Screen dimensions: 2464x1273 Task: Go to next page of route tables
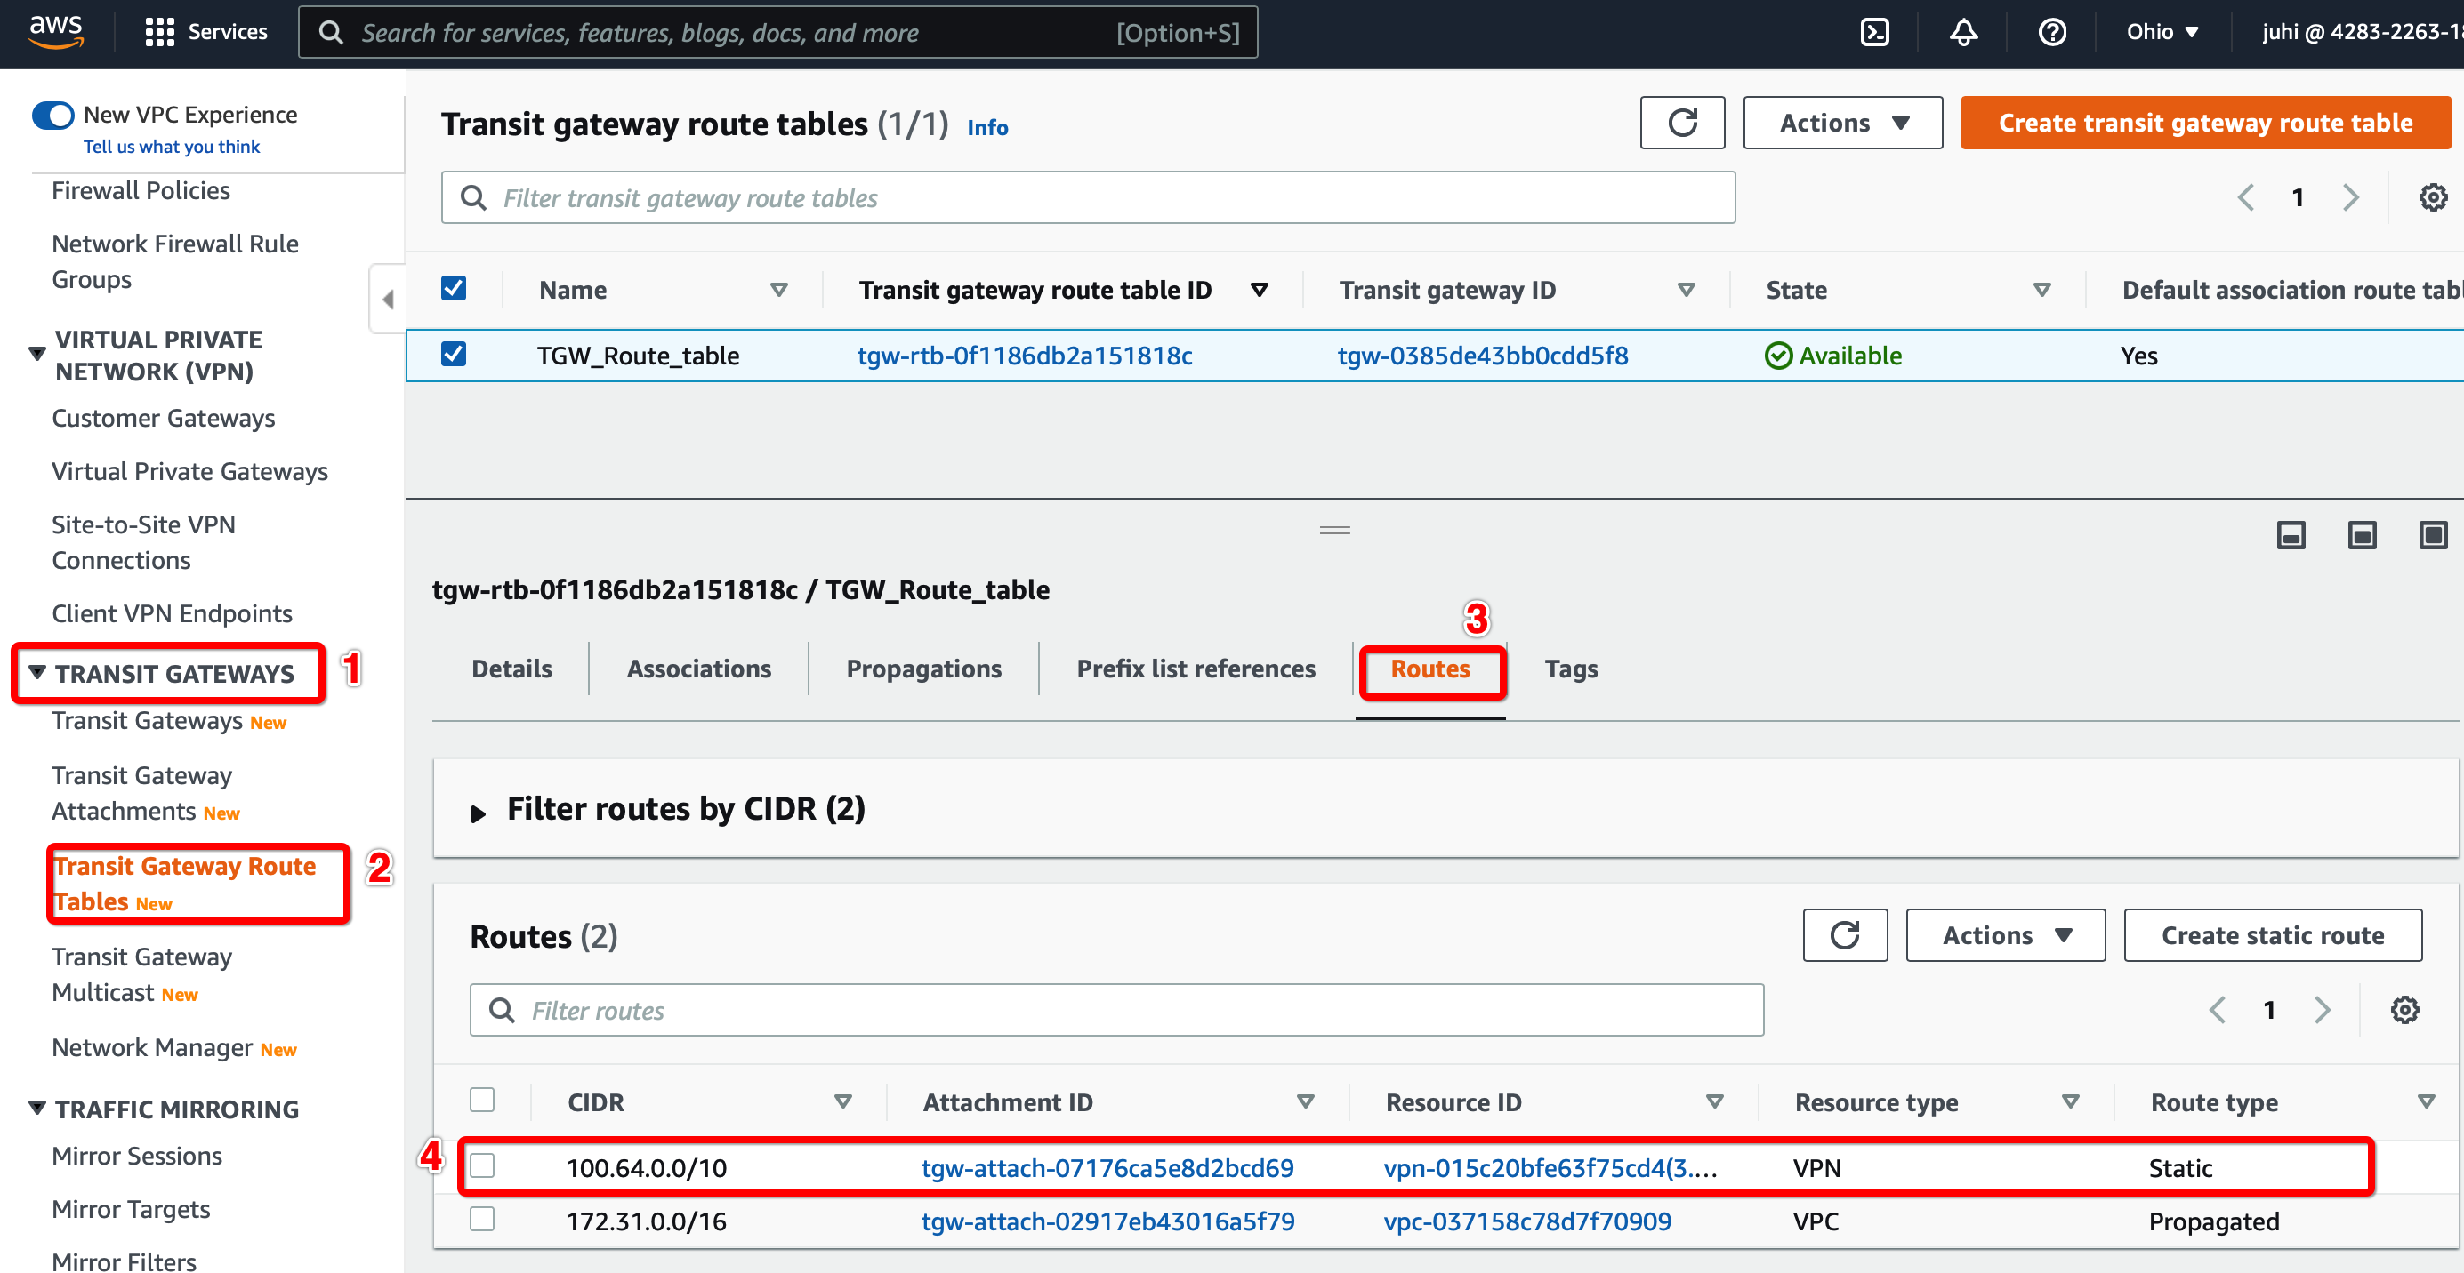[x=2350, y=198]
